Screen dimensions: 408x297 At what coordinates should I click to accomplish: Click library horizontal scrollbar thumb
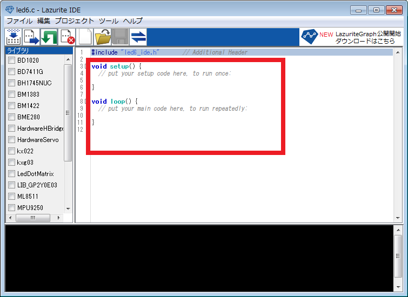pyautogui.click(x=33, y=218)
